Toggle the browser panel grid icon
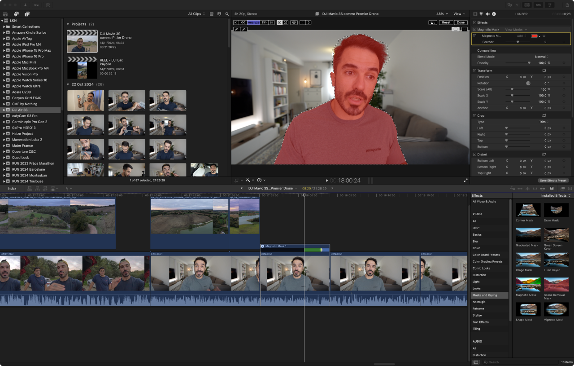 526,5
